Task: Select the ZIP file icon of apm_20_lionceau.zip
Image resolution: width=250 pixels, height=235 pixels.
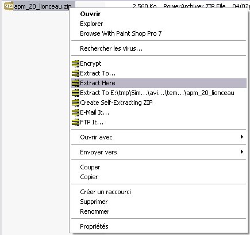Action: pyautogui.click(x=9, y=6)
